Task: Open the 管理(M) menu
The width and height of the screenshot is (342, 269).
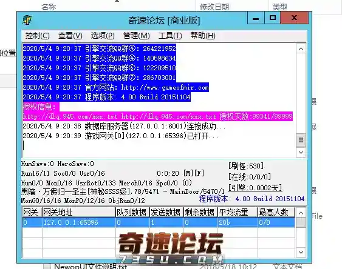Action: tap(136, 36)
